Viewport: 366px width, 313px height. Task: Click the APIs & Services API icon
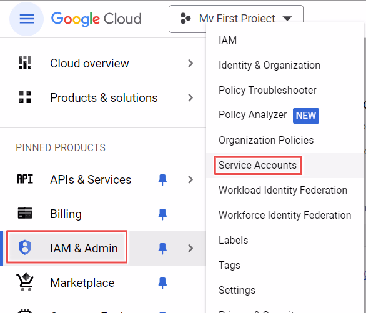coord(25,179)
